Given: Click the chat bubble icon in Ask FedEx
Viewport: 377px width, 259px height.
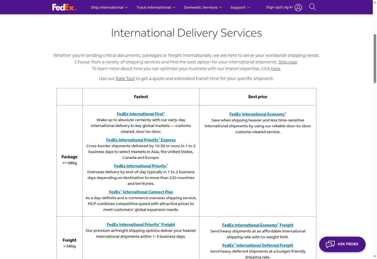Looking at the screenshot, I should tap(330, 244).
